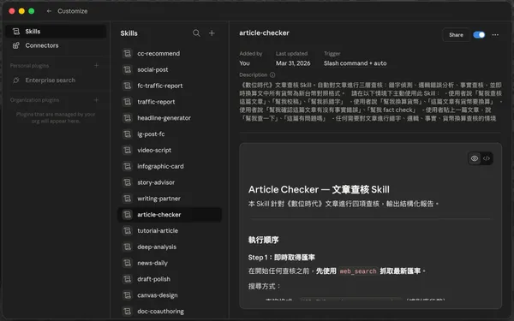Image resolution: width=514 pixels, height=321 pixels.
Task: Click the icon beside tutorial-article
Action: click(x=127, y=230)
